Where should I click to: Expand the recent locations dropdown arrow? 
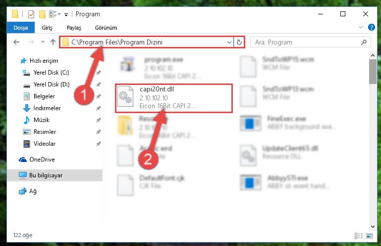click(x=43, y=42)
